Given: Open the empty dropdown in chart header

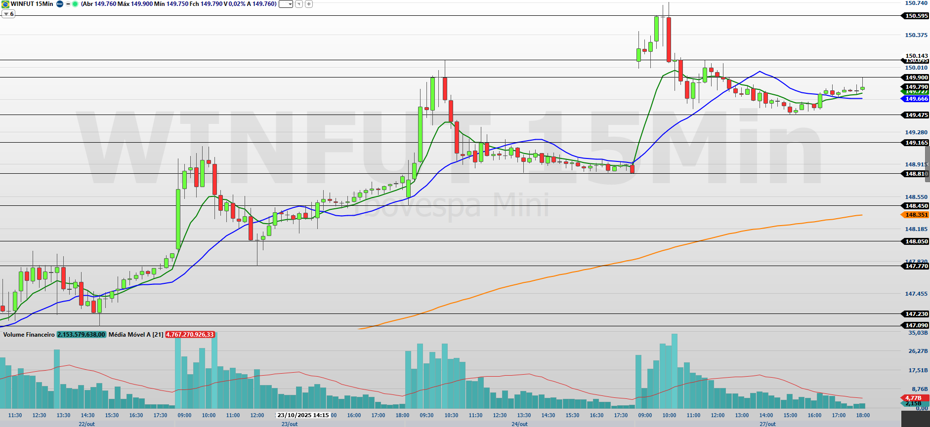Looking at the screenshot, I should (x=286, y=4).
